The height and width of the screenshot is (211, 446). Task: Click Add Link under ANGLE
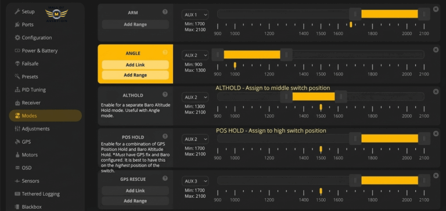click(x=135, y=65)
